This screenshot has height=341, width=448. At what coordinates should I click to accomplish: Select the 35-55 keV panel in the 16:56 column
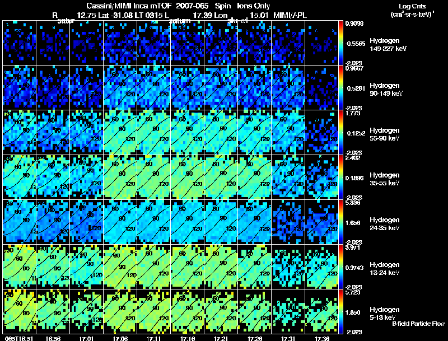(53, 177)
